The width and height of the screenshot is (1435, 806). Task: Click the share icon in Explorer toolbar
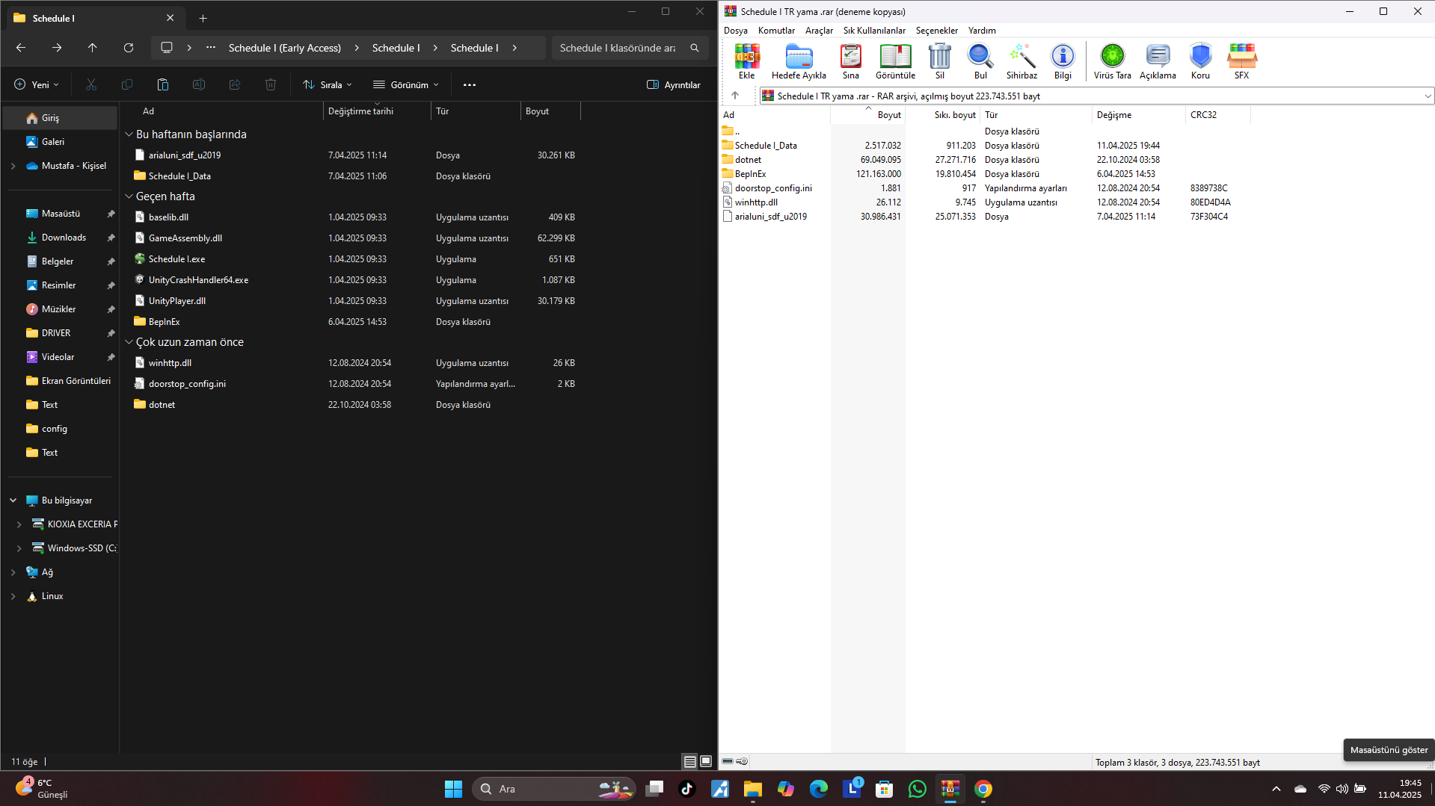235,84
